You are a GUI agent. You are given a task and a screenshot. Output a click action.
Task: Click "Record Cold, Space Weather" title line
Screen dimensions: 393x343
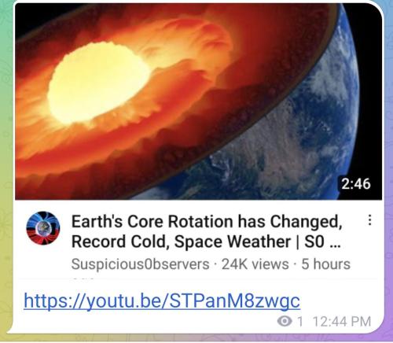[181, 242]
